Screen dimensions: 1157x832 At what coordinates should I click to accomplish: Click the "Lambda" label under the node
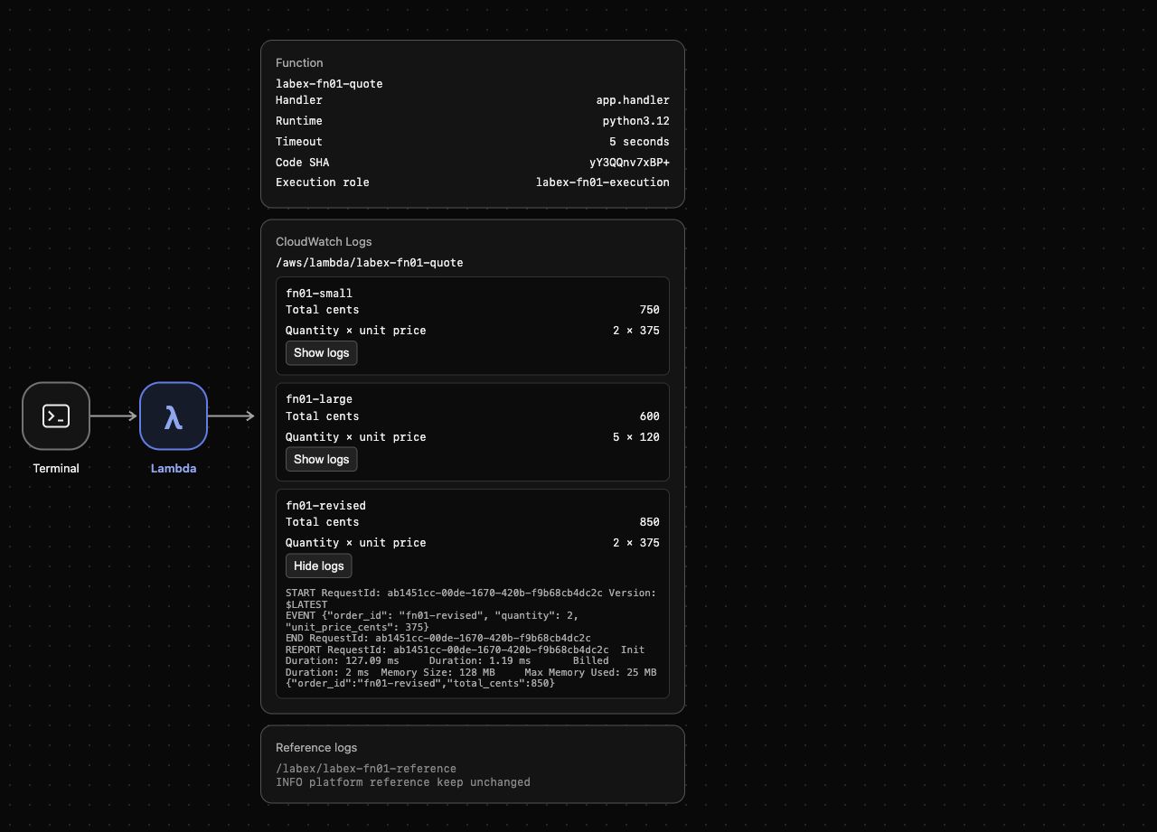(174, 469)
